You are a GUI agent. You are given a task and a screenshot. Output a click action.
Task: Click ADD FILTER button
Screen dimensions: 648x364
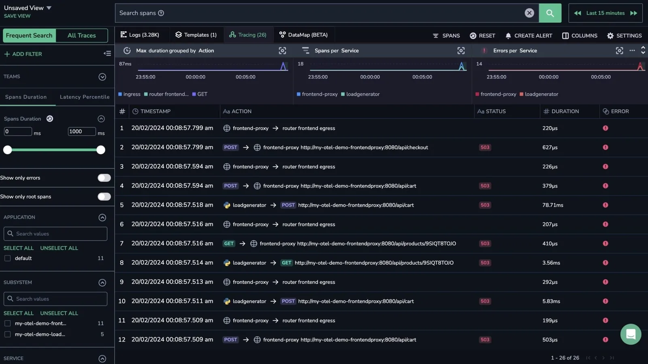(23, 54)
